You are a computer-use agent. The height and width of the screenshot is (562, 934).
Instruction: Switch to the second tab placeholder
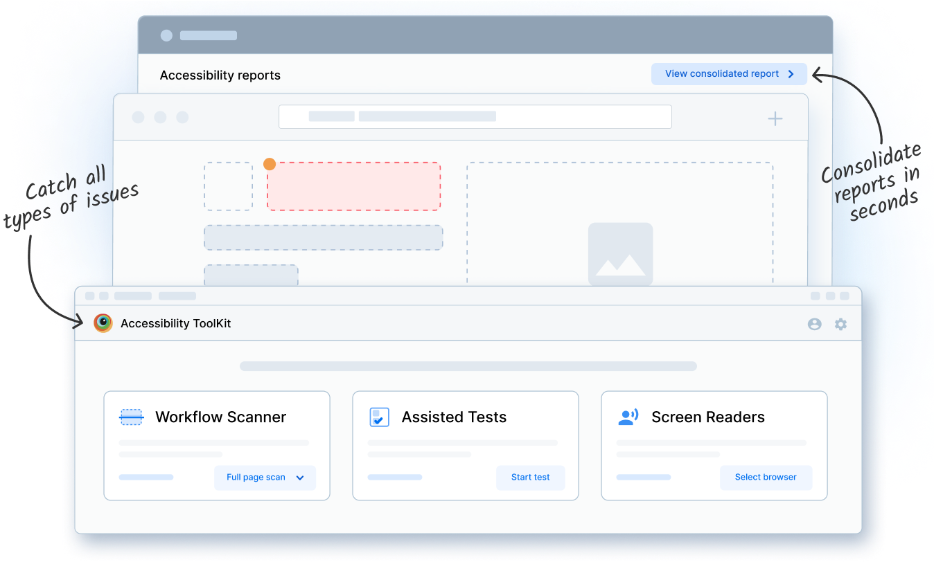(x=177, y=296)
